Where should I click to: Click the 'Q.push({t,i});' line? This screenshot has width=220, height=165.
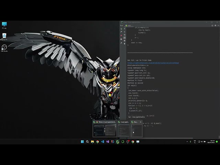(x=136, y=111)
